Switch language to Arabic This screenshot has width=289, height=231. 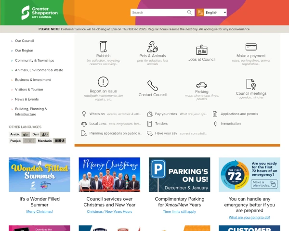[x=20, y=134]
